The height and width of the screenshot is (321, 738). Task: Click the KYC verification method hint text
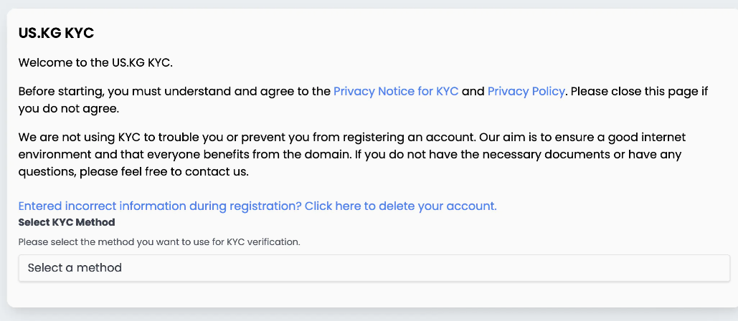coord(159,242)
